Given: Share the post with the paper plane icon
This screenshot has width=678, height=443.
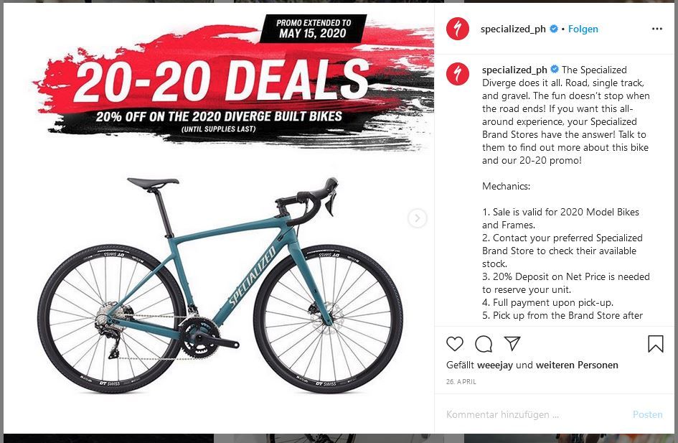Looking at the screenshot, I should coord(512,343).
